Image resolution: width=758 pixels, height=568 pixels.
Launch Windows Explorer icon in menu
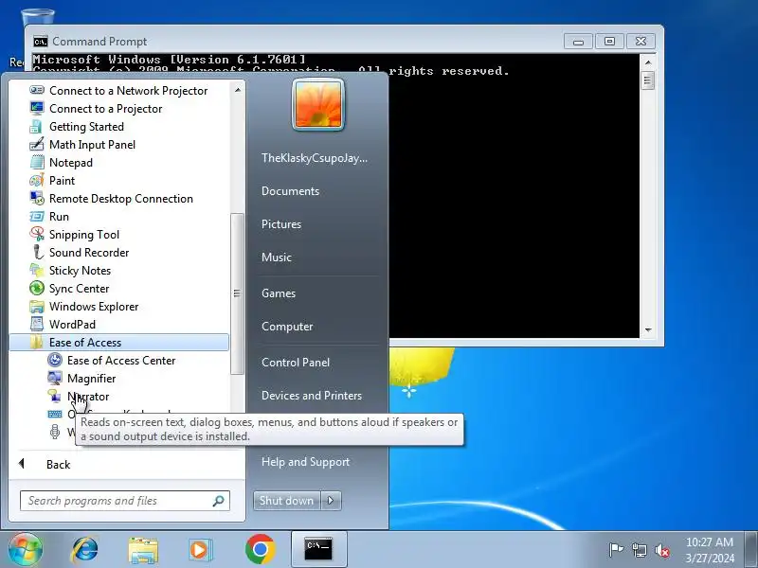pyautogui.click(x=37, y=306)
